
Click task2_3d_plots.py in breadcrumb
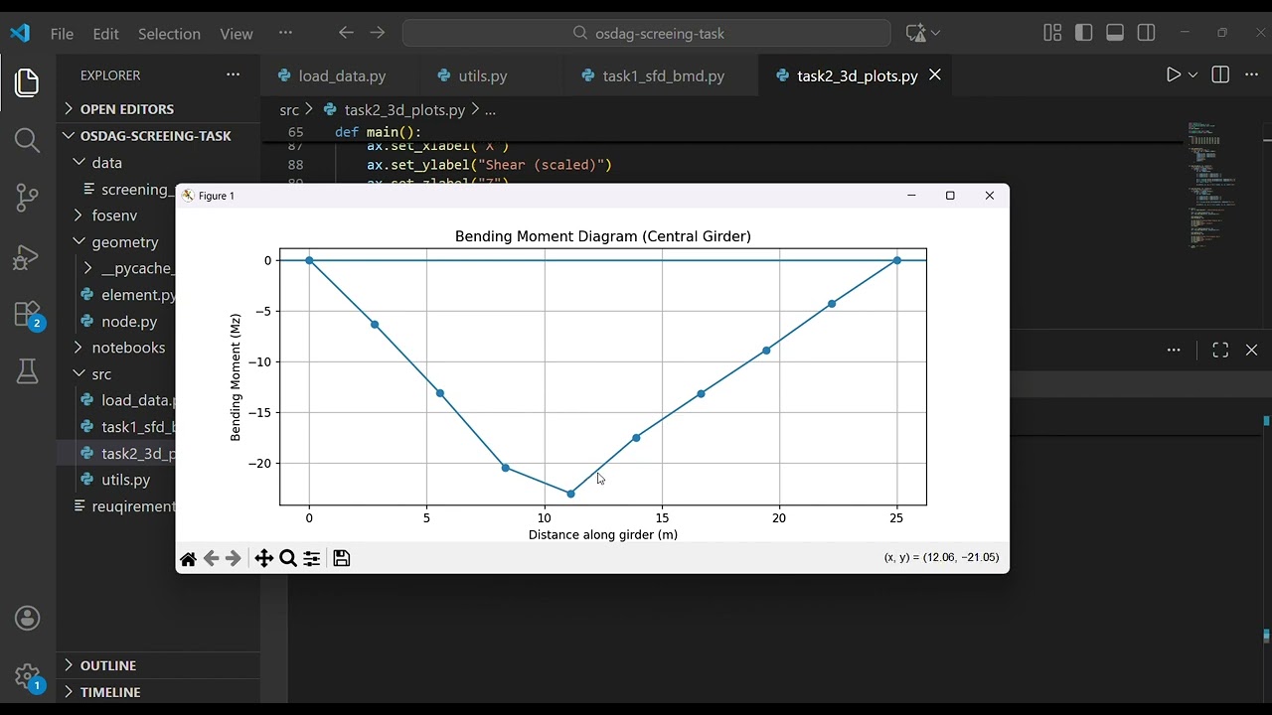click(404, 110)
